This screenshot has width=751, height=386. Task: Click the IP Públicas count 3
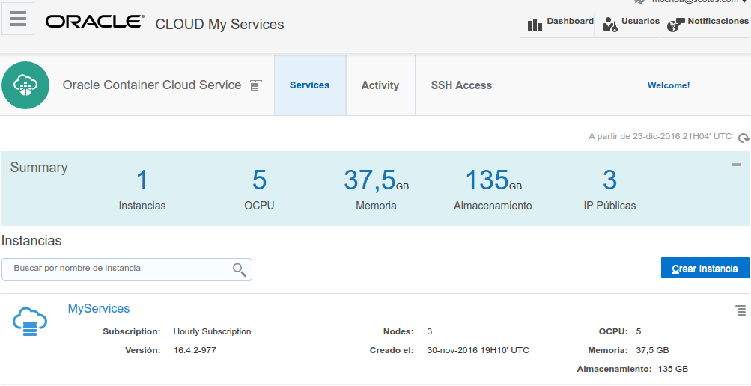pyautogui.click(x=609, y=180)
